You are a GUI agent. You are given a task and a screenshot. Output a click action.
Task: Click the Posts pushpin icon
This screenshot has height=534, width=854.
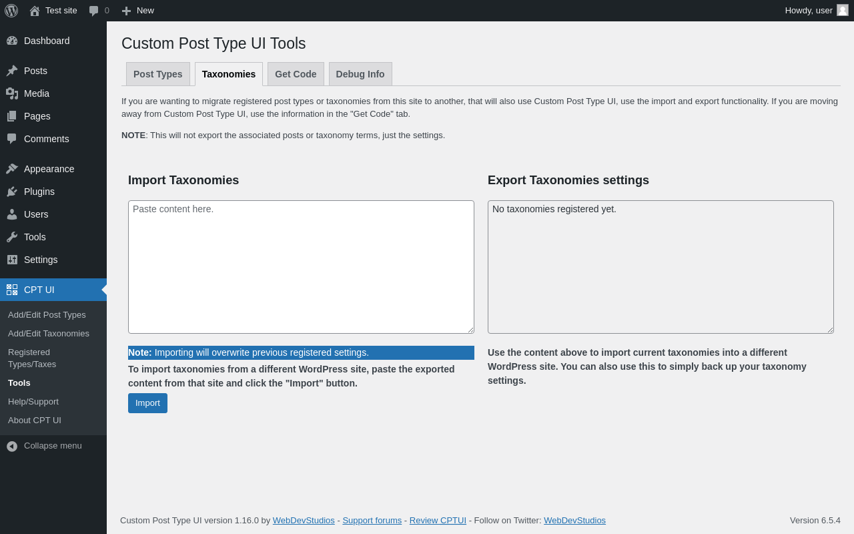point(12,71)
